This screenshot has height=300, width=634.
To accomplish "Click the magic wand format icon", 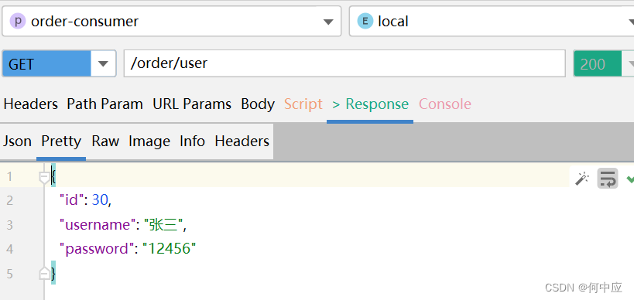I will point(582,178).
